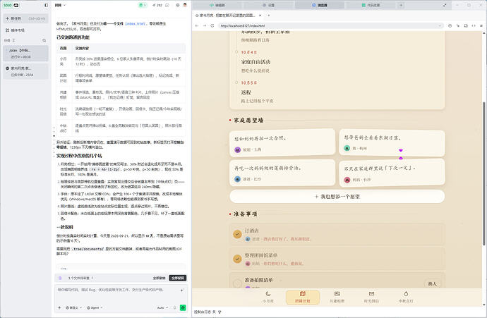Switch to the 浏览器 browser tab
The height and width of the screenshot is (318, 487).
[x=320, y=5]
